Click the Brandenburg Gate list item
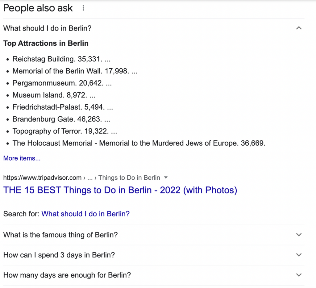Screen dimensions: 316x288 [x=61, y=119]
